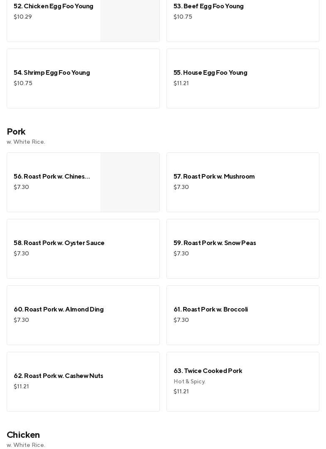
Task: Click $11.21 price under House Egg Foo Young
Action: click(181, 83)
